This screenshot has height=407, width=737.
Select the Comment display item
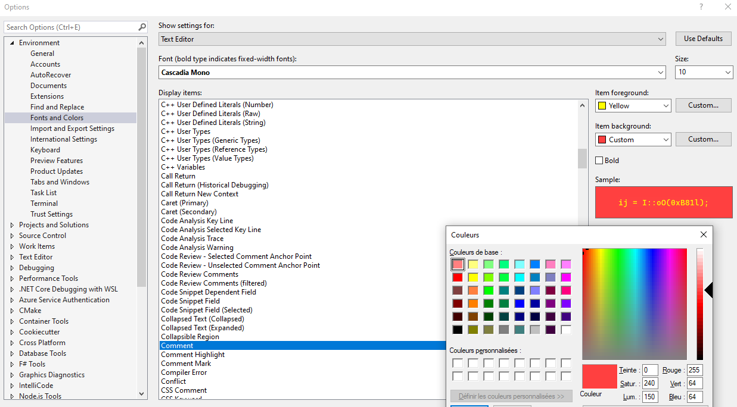pos(303,346)
